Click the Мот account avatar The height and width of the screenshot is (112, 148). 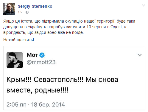point(15,60)
